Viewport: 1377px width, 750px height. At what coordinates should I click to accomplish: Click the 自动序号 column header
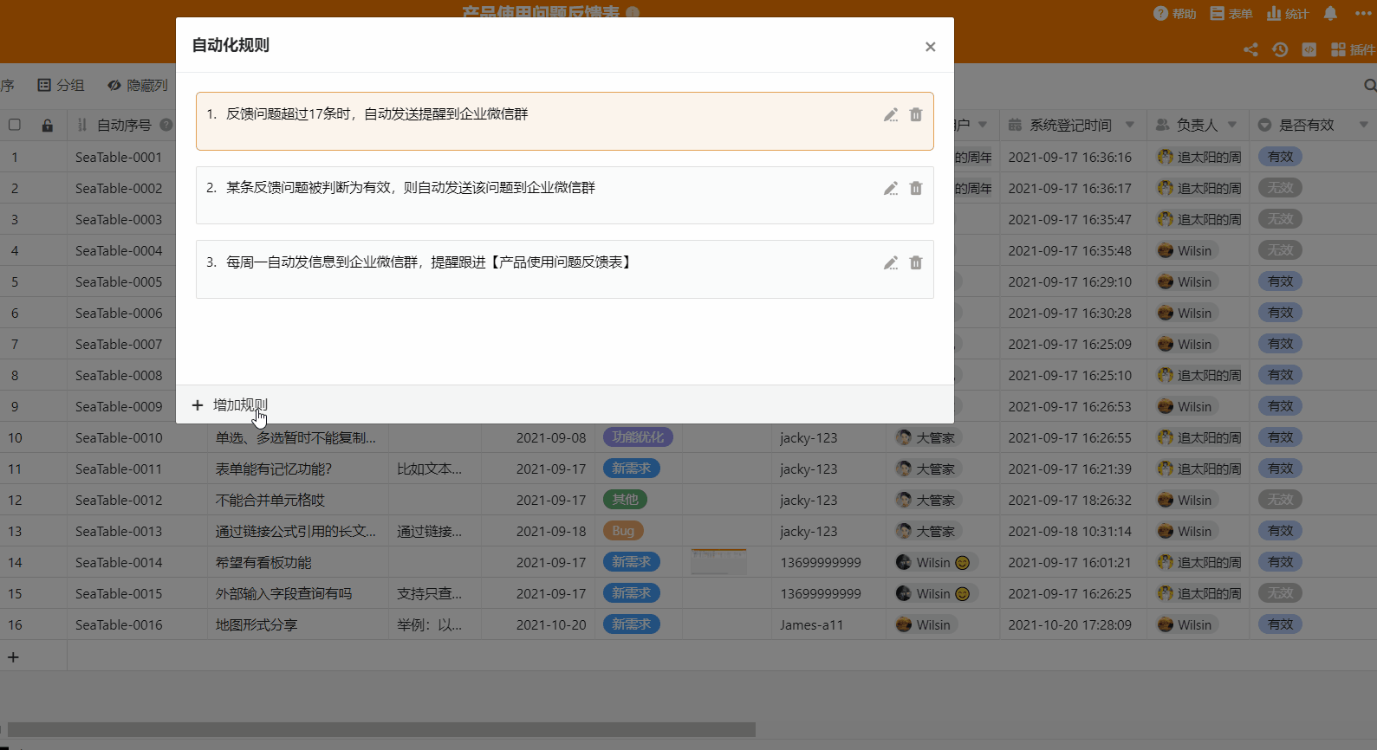(123, 125)
